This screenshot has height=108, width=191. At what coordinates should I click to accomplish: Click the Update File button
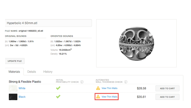[x=15, y=61]
